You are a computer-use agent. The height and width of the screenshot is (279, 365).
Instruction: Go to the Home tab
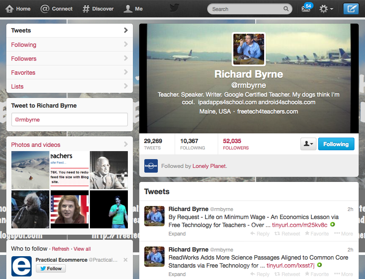18,9
